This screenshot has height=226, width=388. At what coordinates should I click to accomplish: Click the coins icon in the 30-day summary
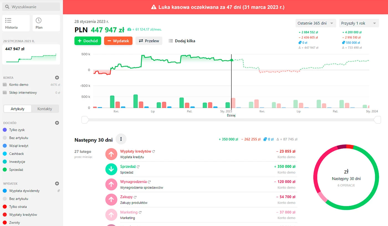265,139
